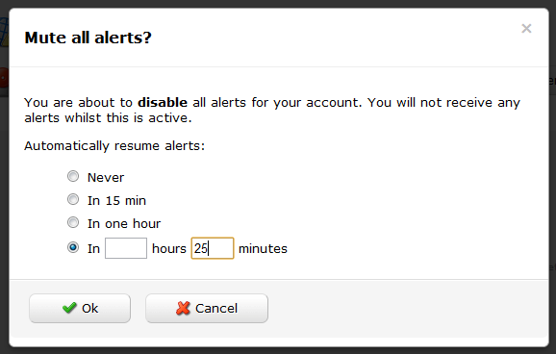
Task: Close the Mute all alerts dialog
Action: (526, 28)
